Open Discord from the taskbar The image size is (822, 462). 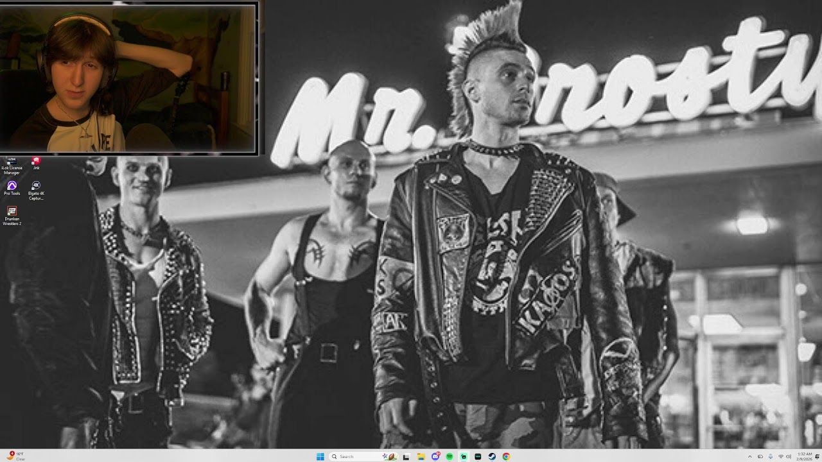point(435,456)
